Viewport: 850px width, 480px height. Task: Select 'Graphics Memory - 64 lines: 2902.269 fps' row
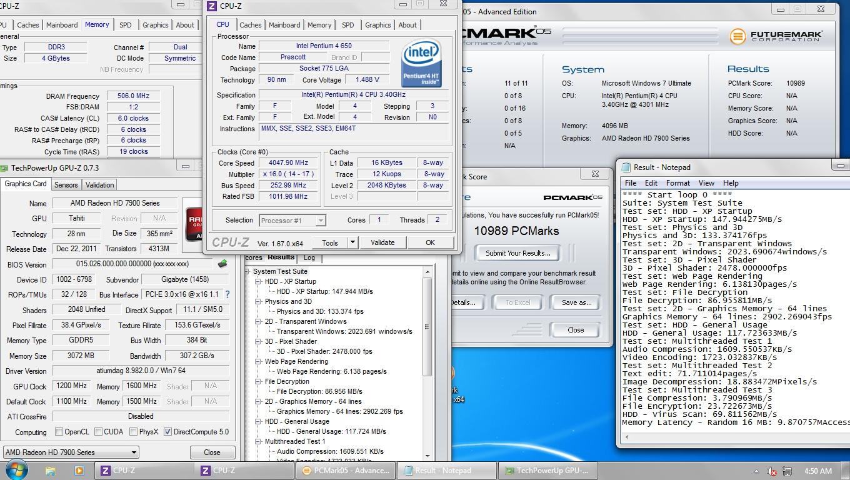coord(340,411)
